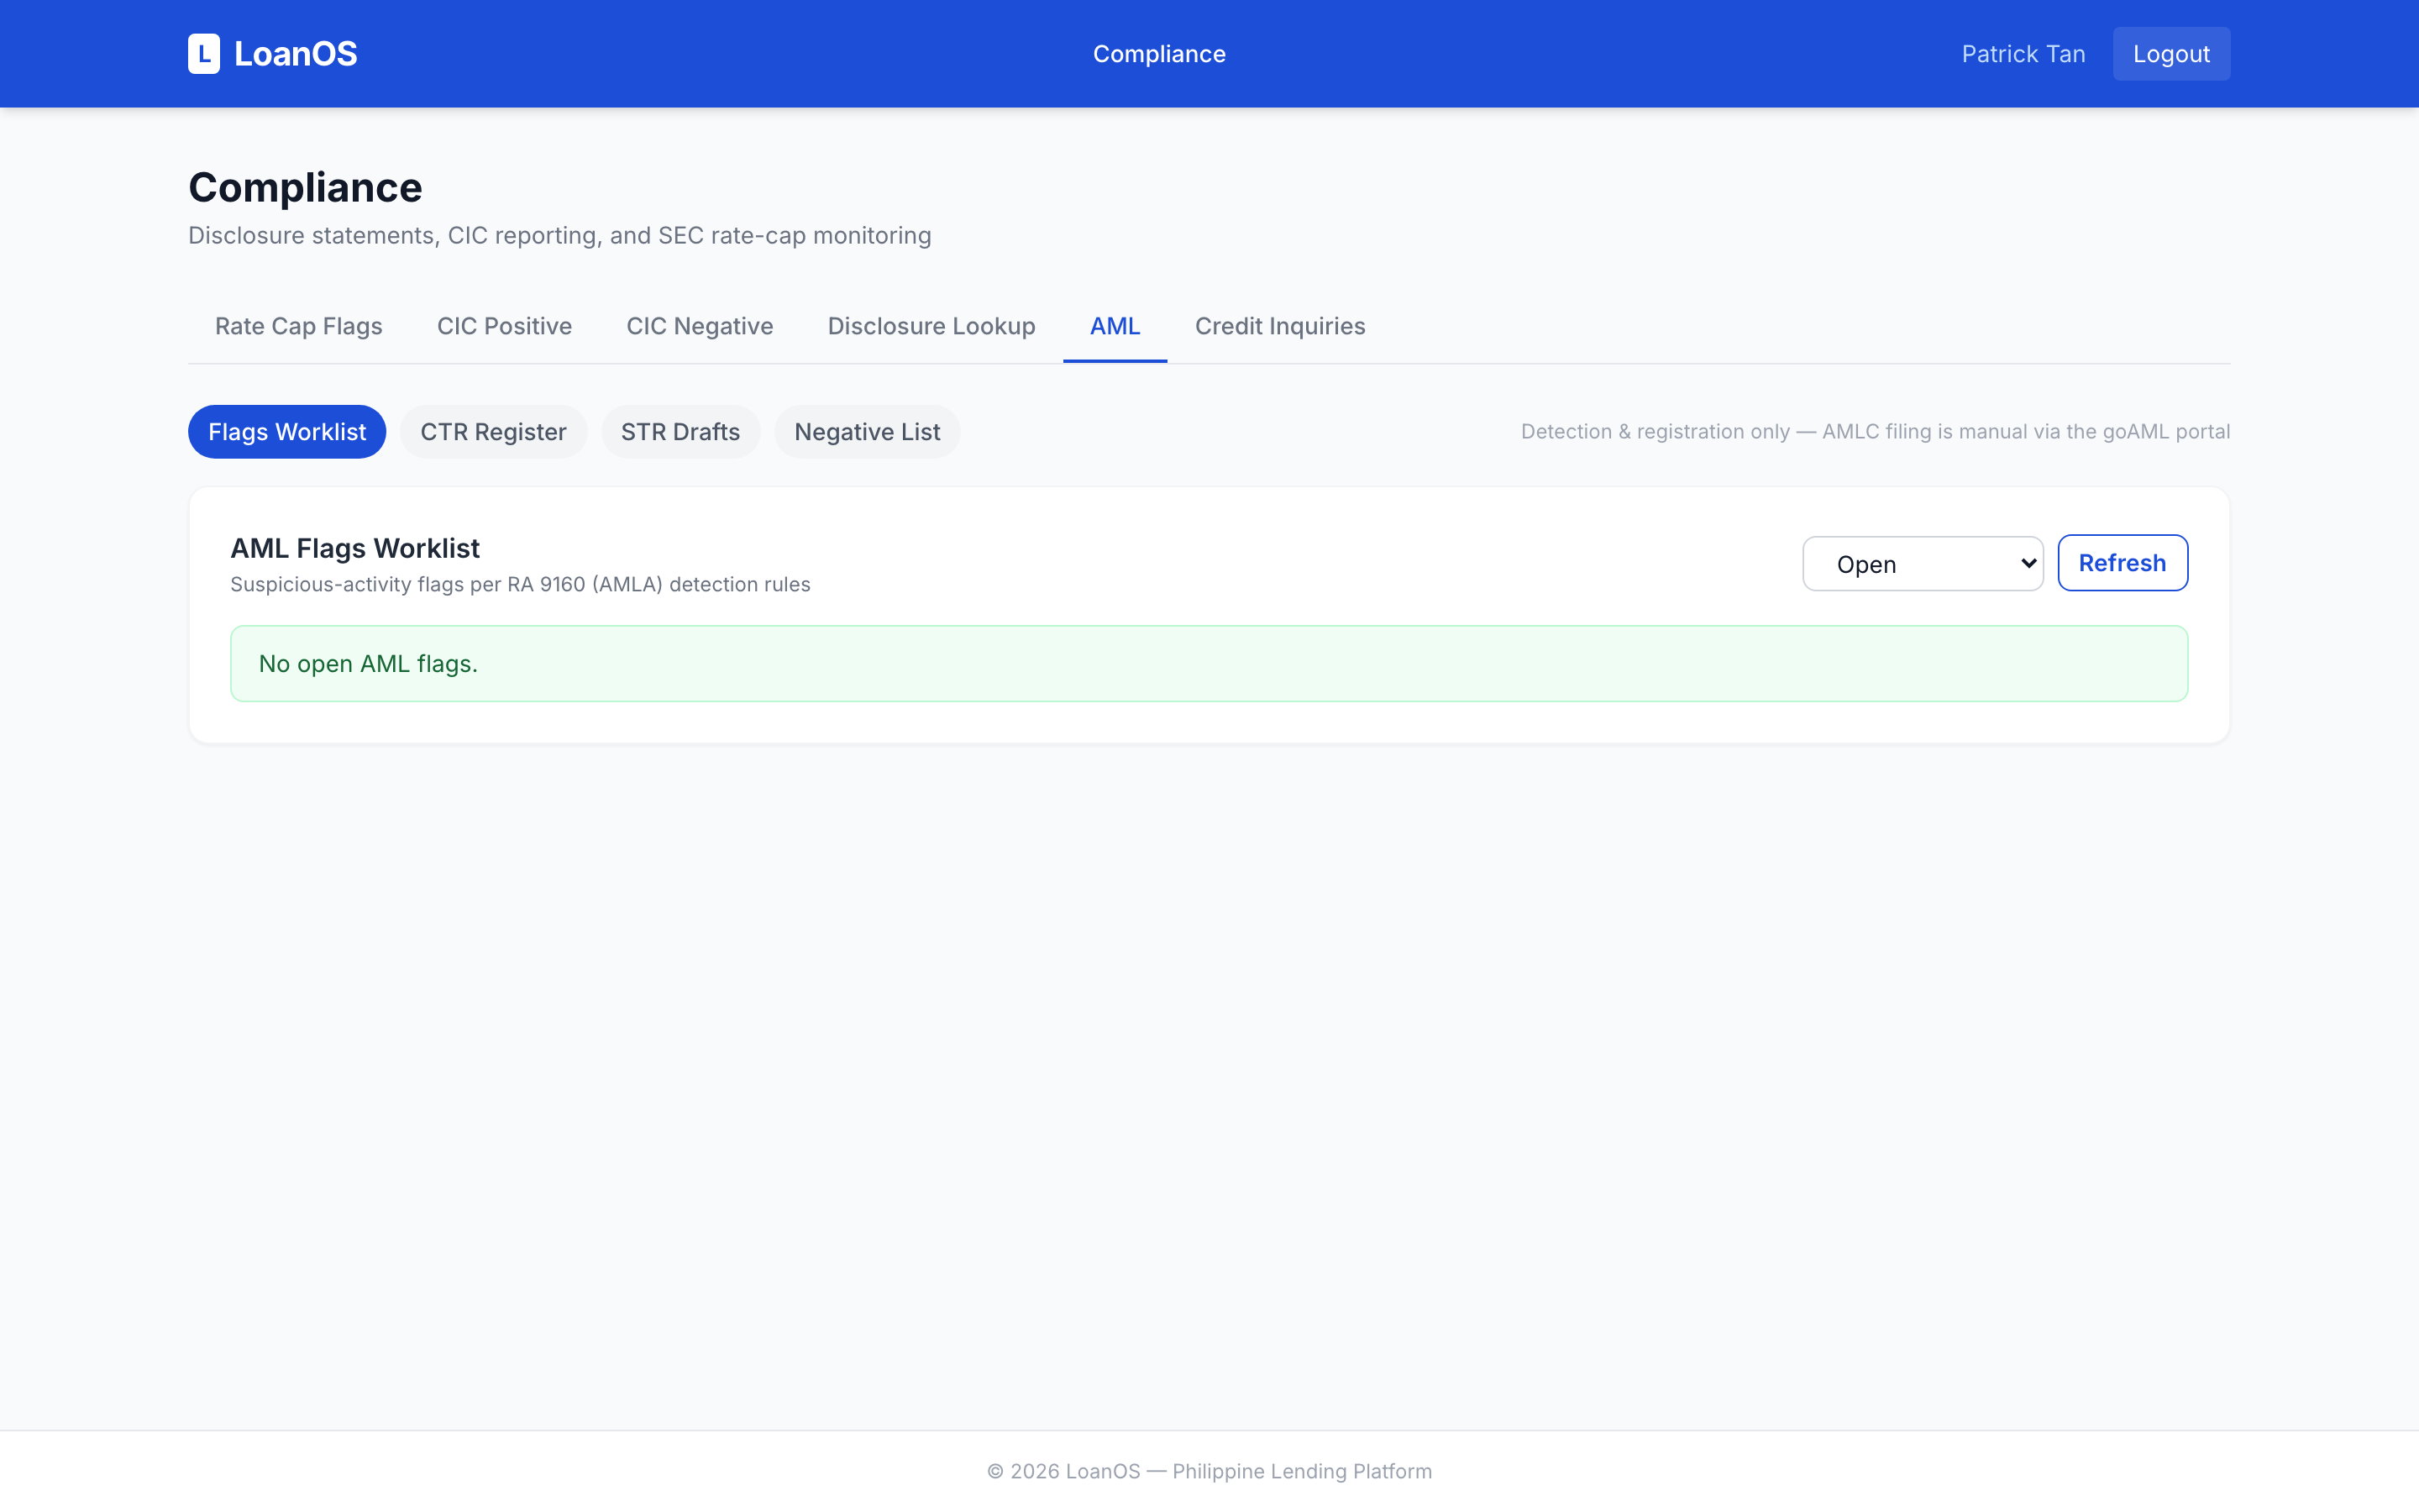This screenshot has height=1512, width=2419.
Task: Click the RA 9160 detection rules subtitle
Action: pos(520,585)
